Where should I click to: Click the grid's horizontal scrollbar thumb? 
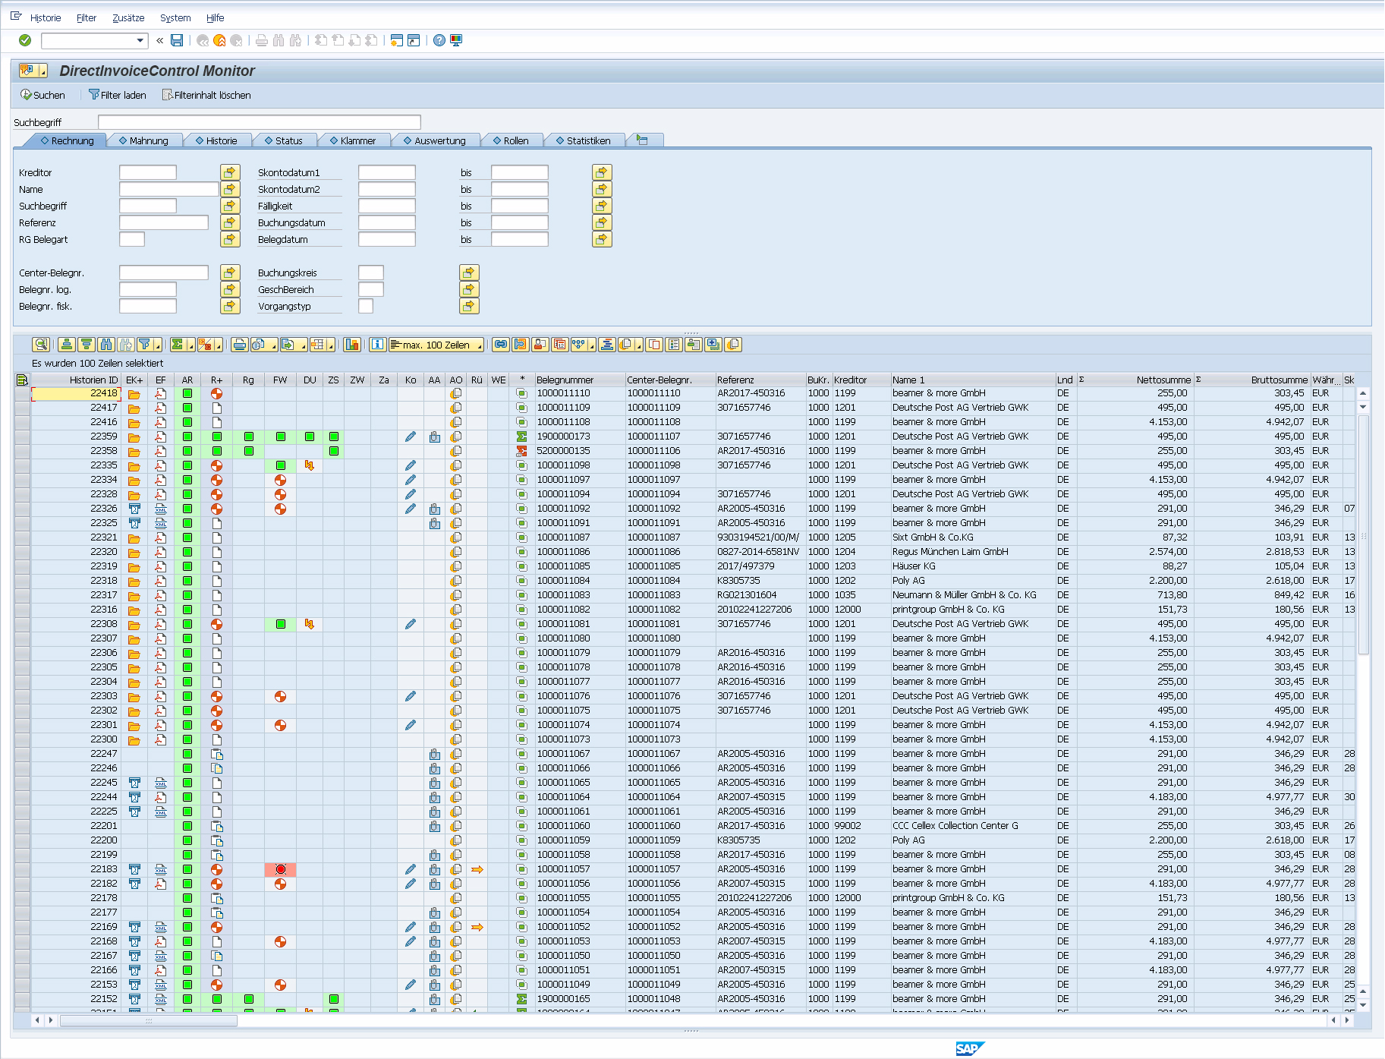tap(149, 1020)
